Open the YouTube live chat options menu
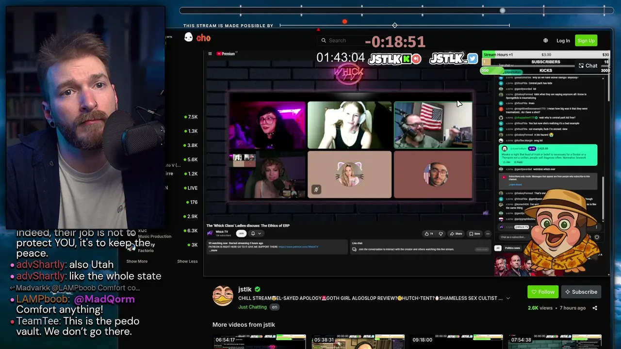The image size is (621, 349). 597,227
